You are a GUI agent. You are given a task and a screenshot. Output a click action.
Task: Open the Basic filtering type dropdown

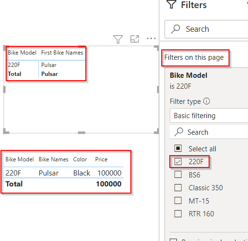(209, 116)
